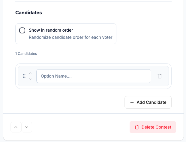This screenshot has width=186, height=142.
Task: Move the contest up with the chevron button
Action: pyautogui.click(x=16, y=127)
